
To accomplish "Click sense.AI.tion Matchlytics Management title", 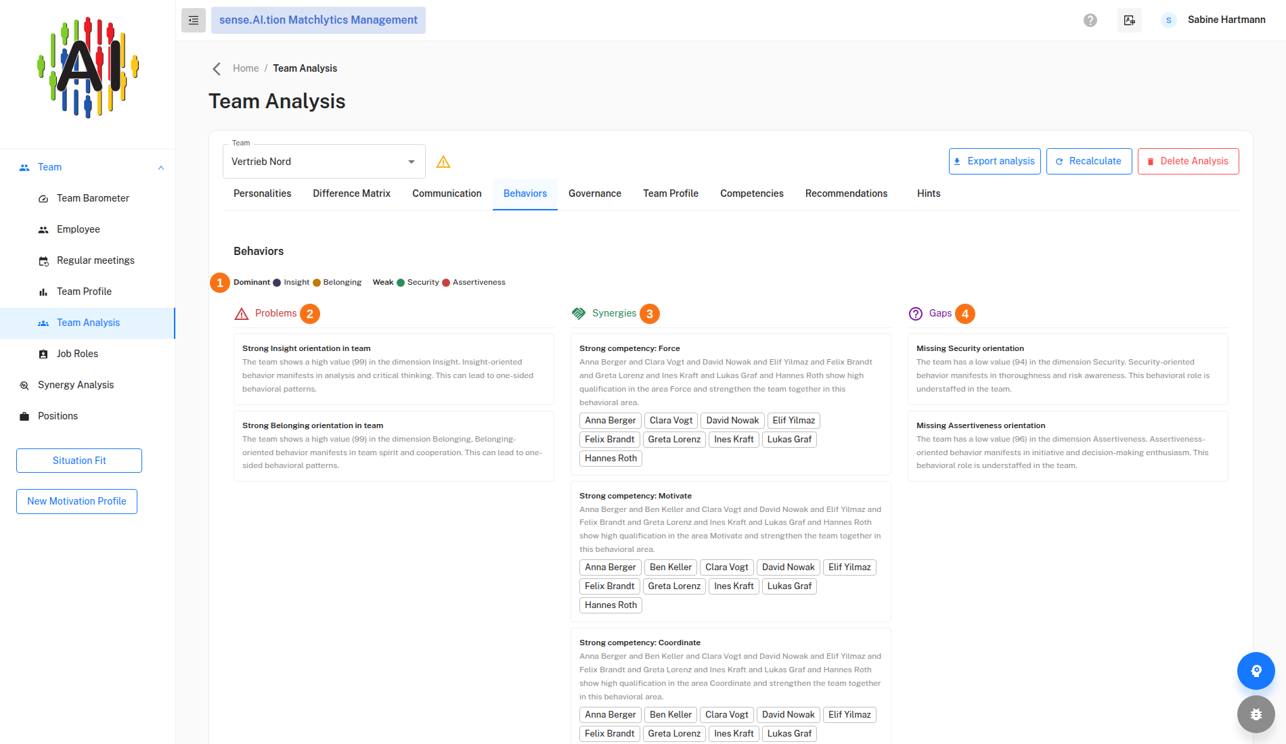I will pyautogui.click(x=318, y=20).
